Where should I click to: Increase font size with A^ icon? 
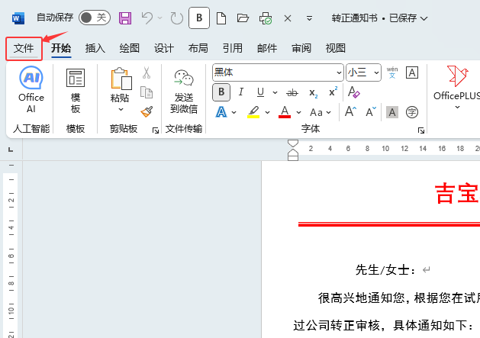coord(350,111)
